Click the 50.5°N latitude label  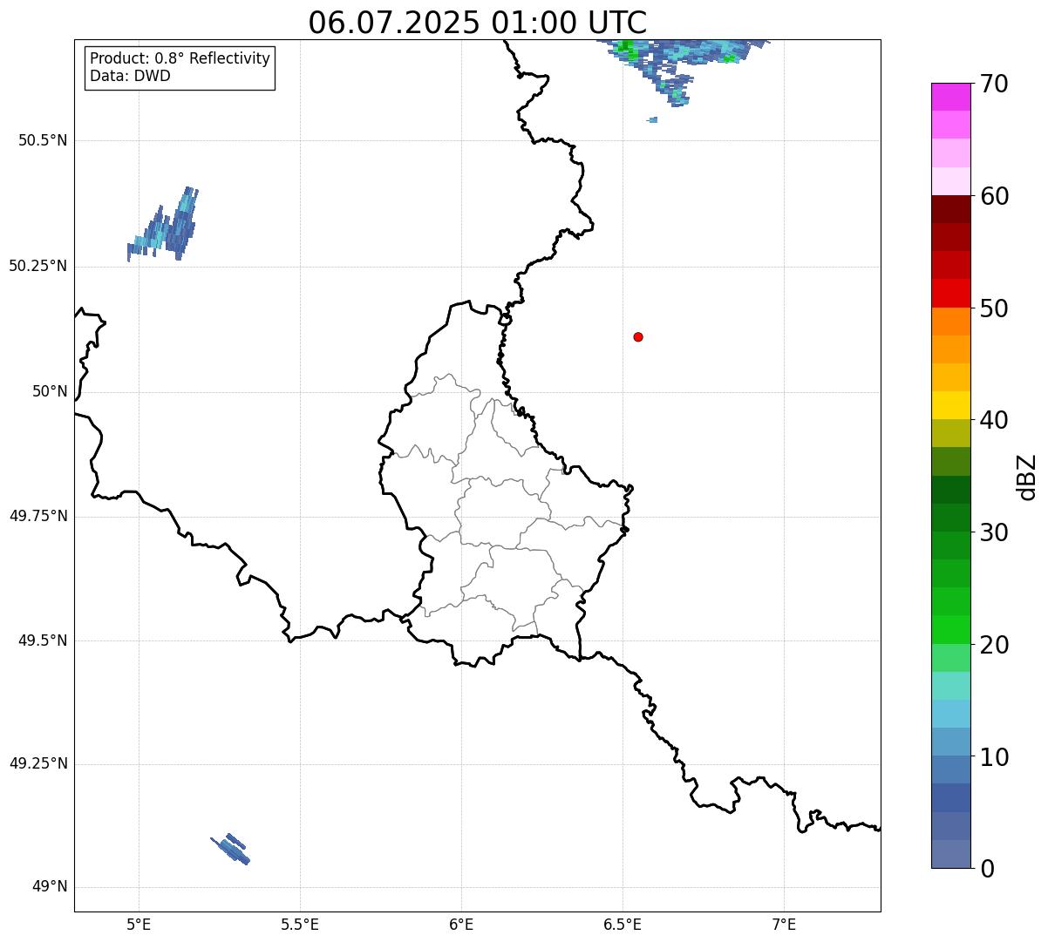click(43, 140)
